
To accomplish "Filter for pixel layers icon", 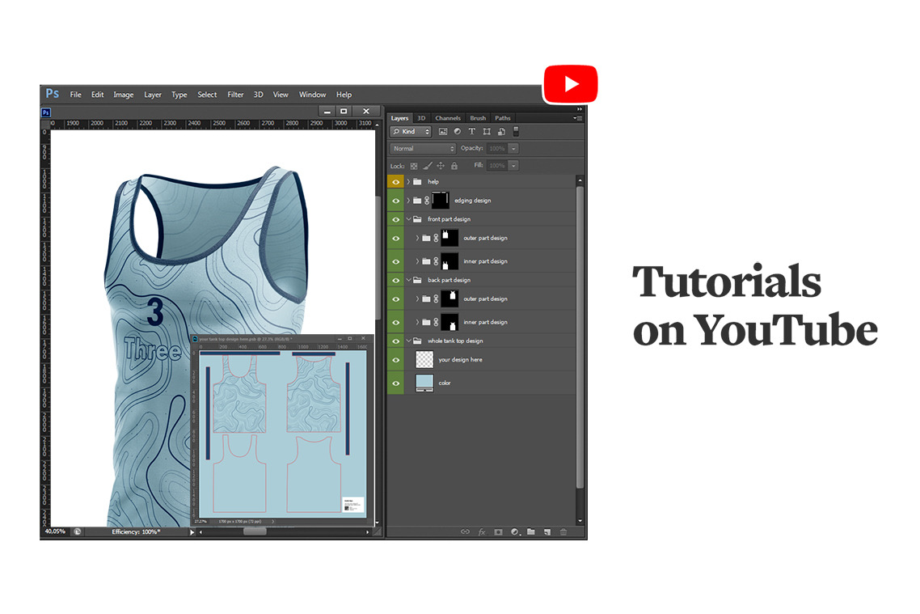I will click(x=443, y=132).
